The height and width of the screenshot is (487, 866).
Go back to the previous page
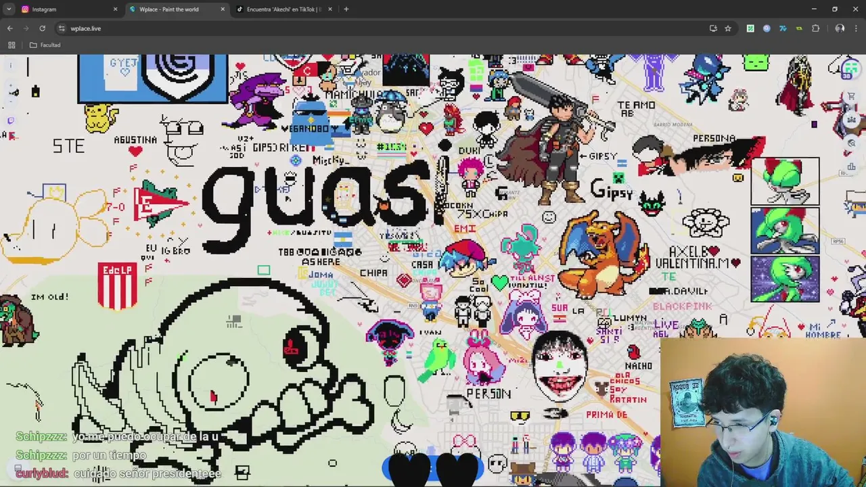click(9, 28)
